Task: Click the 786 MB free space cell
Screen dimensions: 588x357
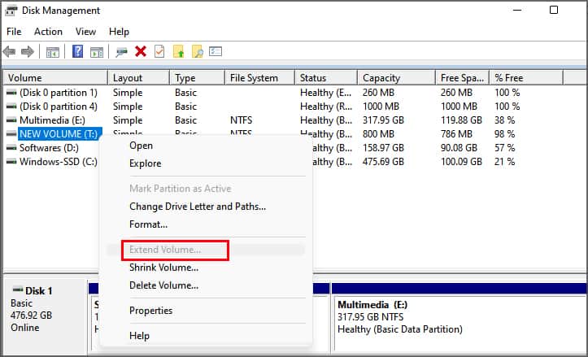Action: 456,134
